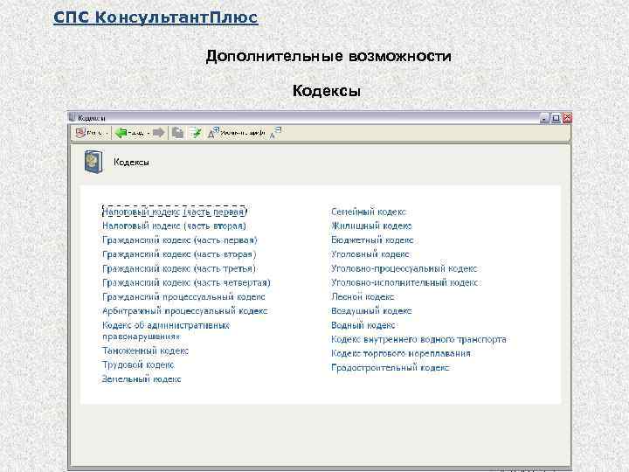Open Земельный кодекс link
Image resolution: width=629 pixels, height=472 pixels.
click(x=142, y=378)
